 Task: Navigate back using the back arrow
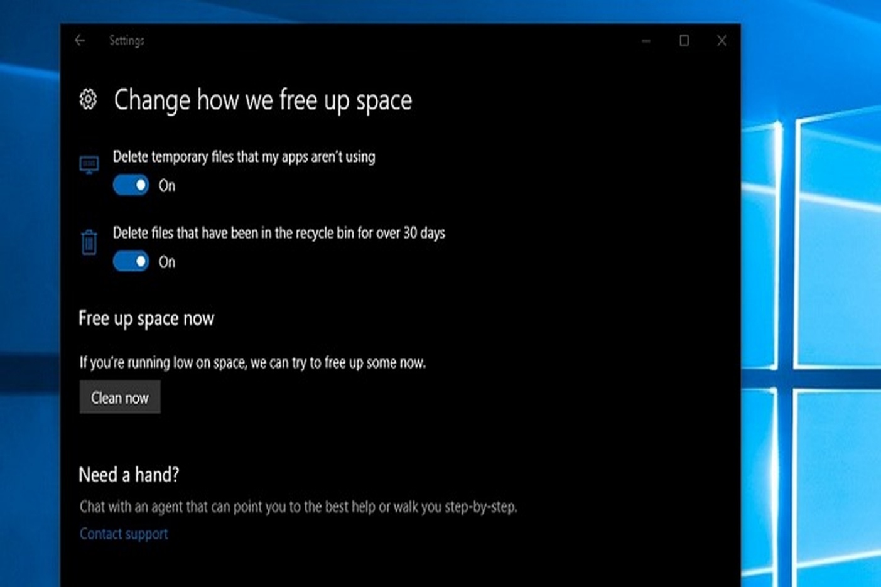79,40
